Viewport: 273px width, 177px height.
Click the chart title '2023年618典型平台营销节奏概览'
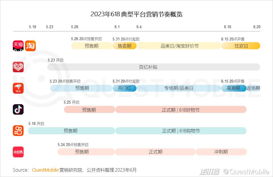(136, 14)
